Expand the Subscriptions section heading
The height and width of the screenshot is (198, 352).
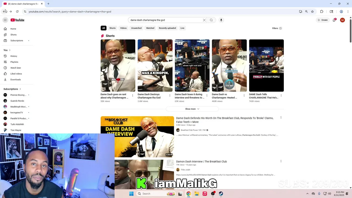12,89
